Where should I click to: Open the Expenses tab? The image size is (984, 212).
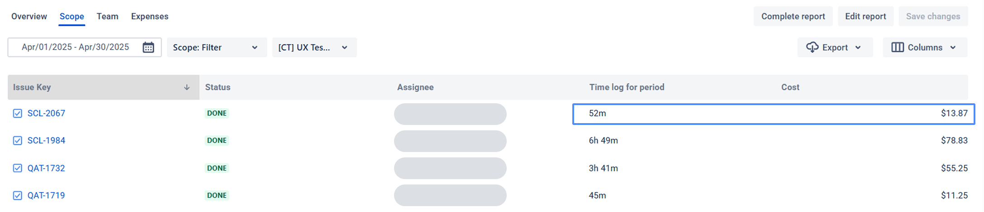click(150, 16)
